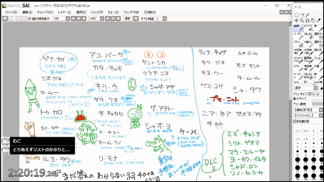Select the 2値ペン binary pen tool

(309, 44)
